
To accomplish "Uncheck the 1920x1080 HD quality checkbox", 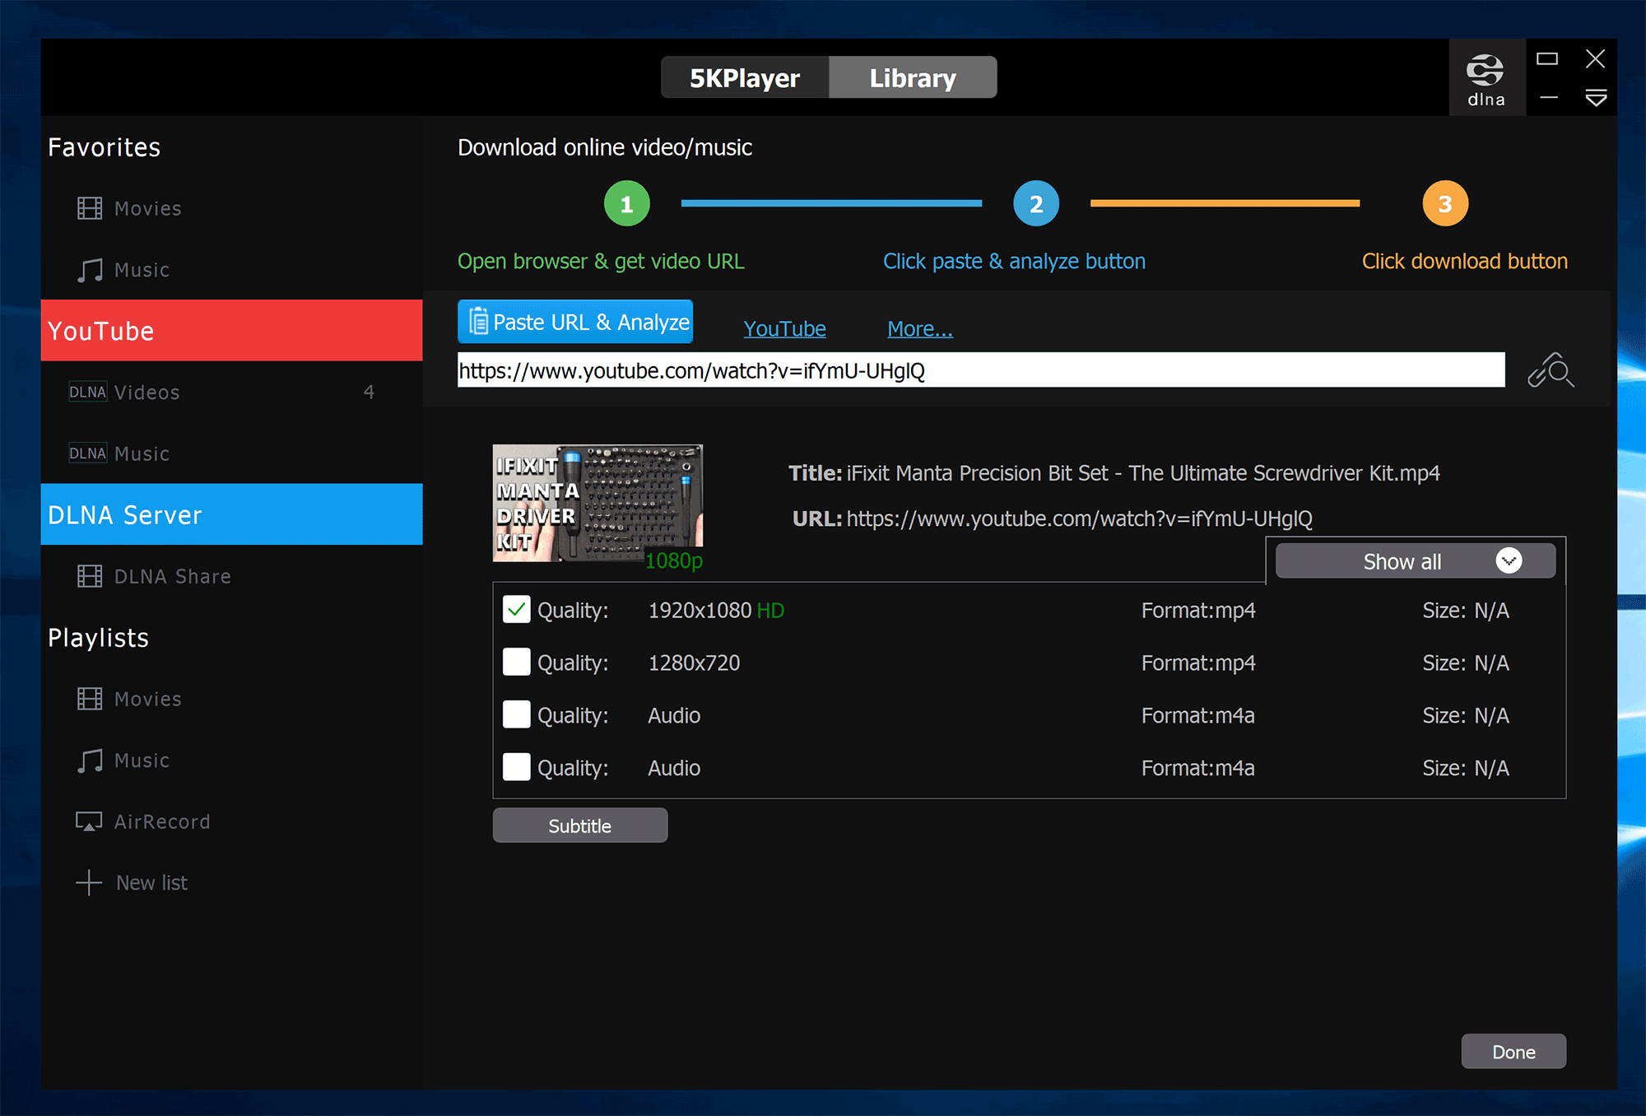I will pos(516,610).
